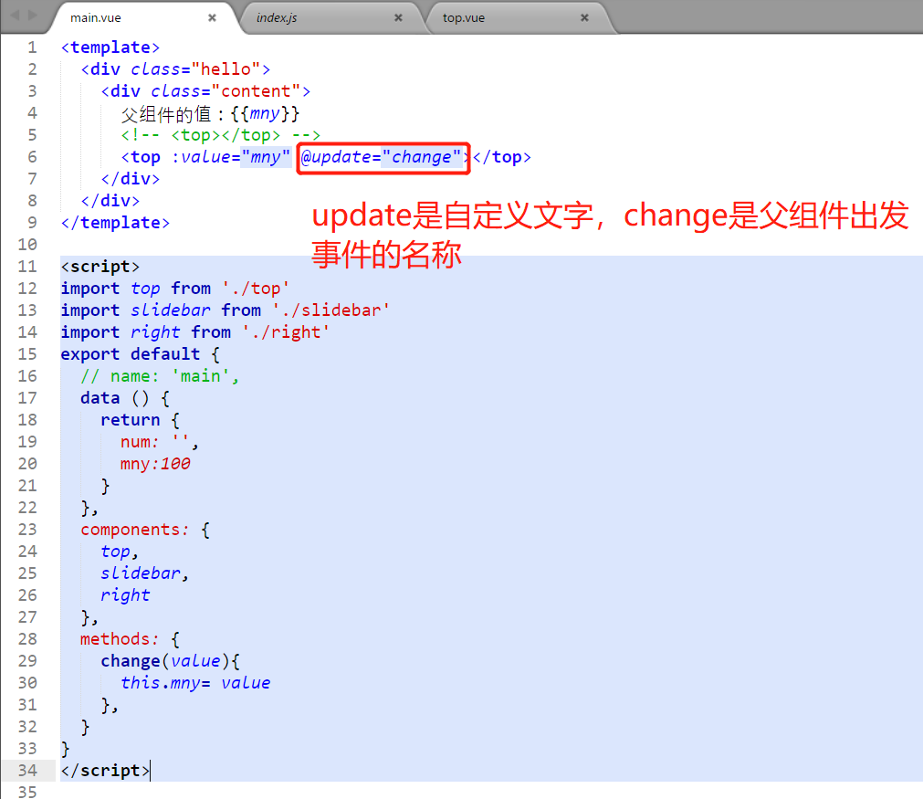Click the import path './slidebar'
This screenshot has height=799, width=923.
click(x=330, y=310)
